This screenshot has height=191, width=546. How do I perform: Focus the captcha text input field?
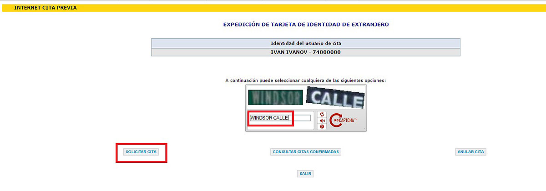(301, 118)
